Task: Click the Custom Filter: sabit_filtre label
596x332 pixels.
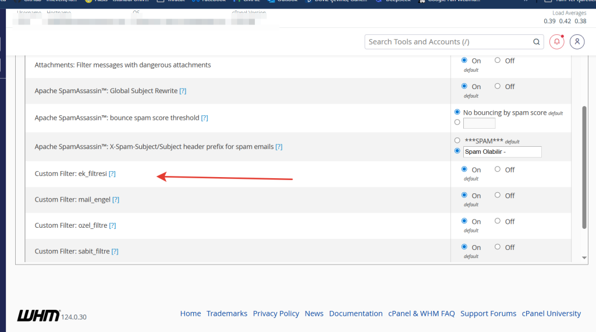Action: 72,252
